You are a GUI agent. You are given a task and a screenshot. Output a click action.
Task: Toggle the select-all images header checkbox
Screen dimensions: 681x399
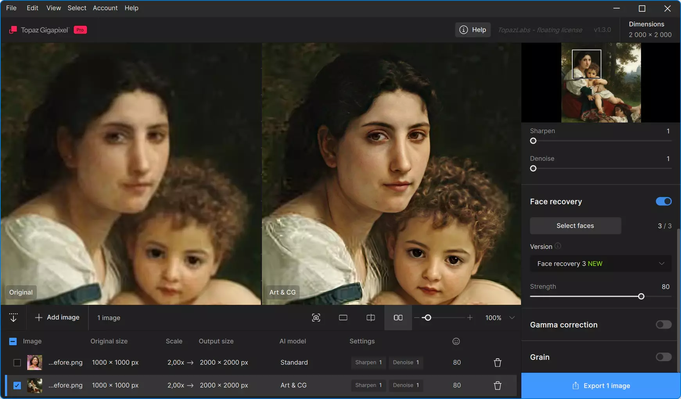point(13,341)
